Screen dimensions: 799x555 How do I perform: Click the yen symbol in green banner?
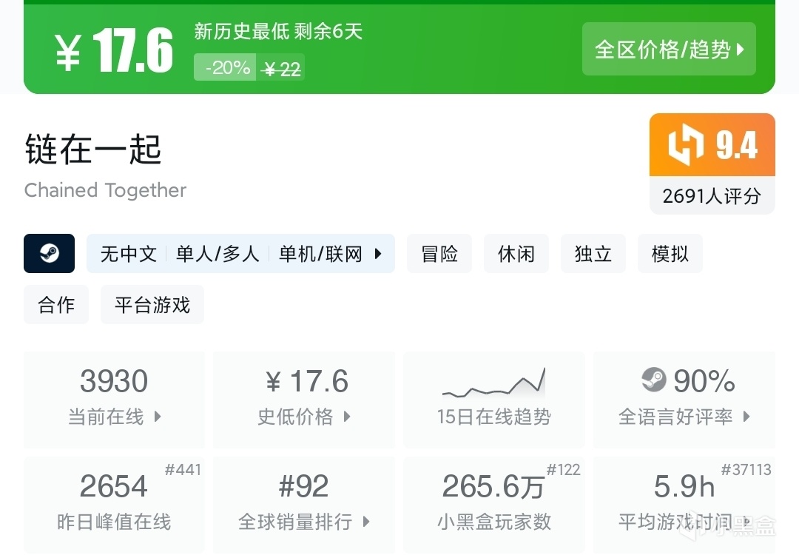tap(68, 52)
